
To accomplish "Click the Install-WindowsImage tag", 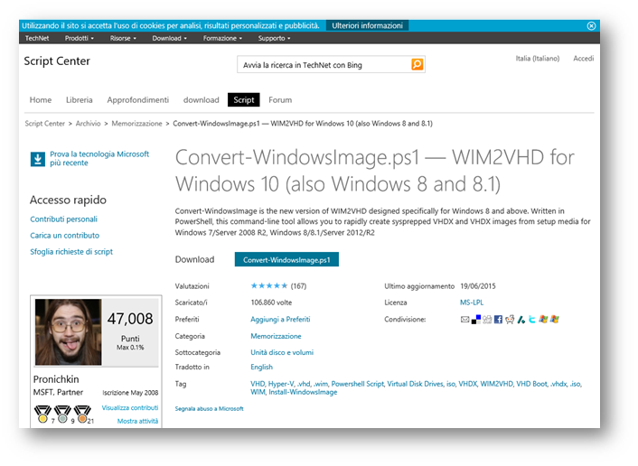I will [303, 393].
